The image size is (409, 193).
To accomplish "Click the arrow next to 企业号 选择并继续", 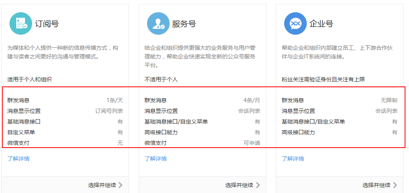I will click(395, 185).
